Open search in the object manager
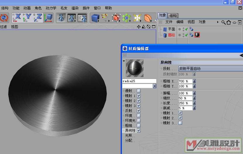Viewport: 243px width, 154px height. (x=223, y=23)
